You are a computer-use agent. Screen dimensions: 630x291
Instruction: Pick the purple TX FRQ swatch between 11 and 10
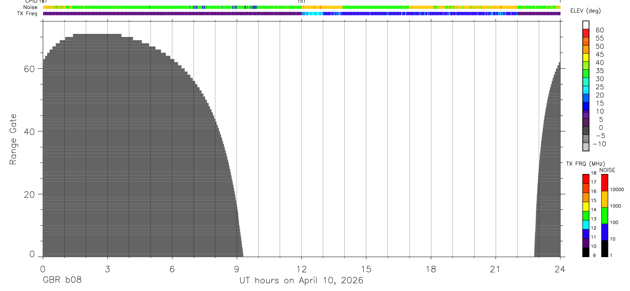tap(586, 243)
